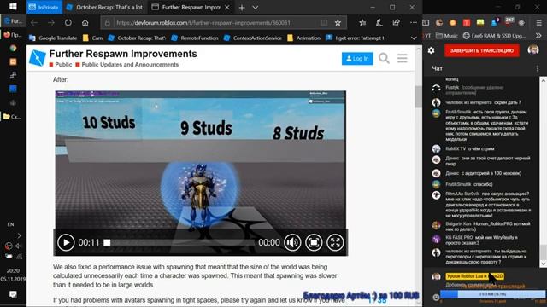The image size is (547, 307).
Task: Open the October Recap favorites bar bookmark
Action: 137,38
